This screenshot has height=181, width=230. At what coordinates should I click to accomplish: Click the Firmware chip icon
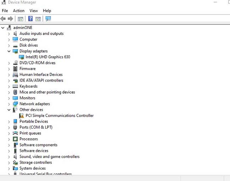(x=15, y=69)
